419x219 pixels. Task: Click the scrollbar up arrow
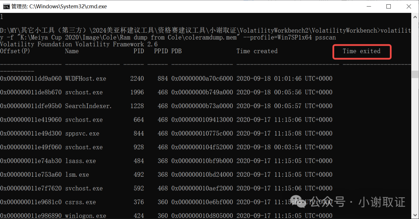[415, 17]
